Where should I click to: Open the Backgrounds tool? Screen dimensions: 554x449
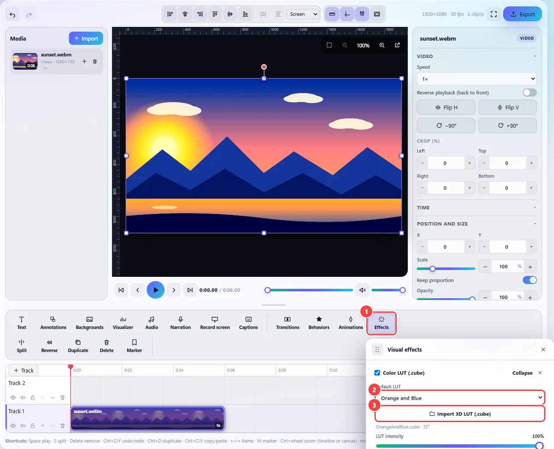[90, 323]
